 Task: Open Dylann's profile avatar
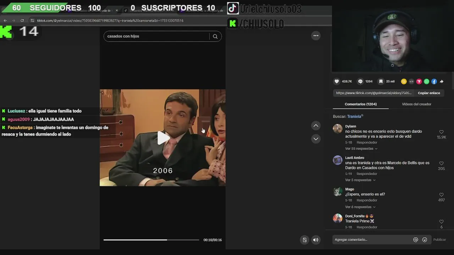pyautogui.click(x=338, y=129)
